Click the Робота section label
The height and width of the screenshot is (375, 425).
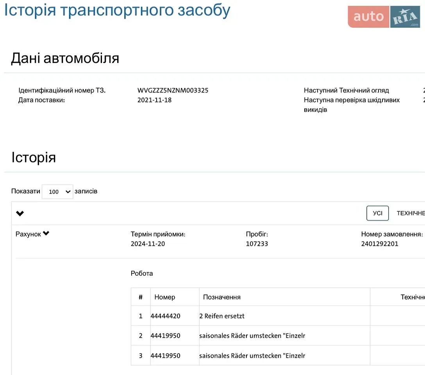(142, 273)
